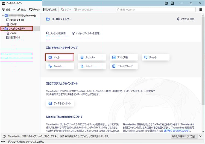205x144 pixels.
Task: Click the 別のアカウントをセットアップ heading
Action: pyautogui.click(x=62, y=48)
